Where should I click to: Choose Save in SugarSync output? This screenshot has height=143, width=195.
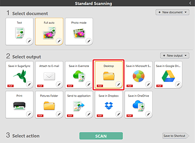[x=19, y=75]
